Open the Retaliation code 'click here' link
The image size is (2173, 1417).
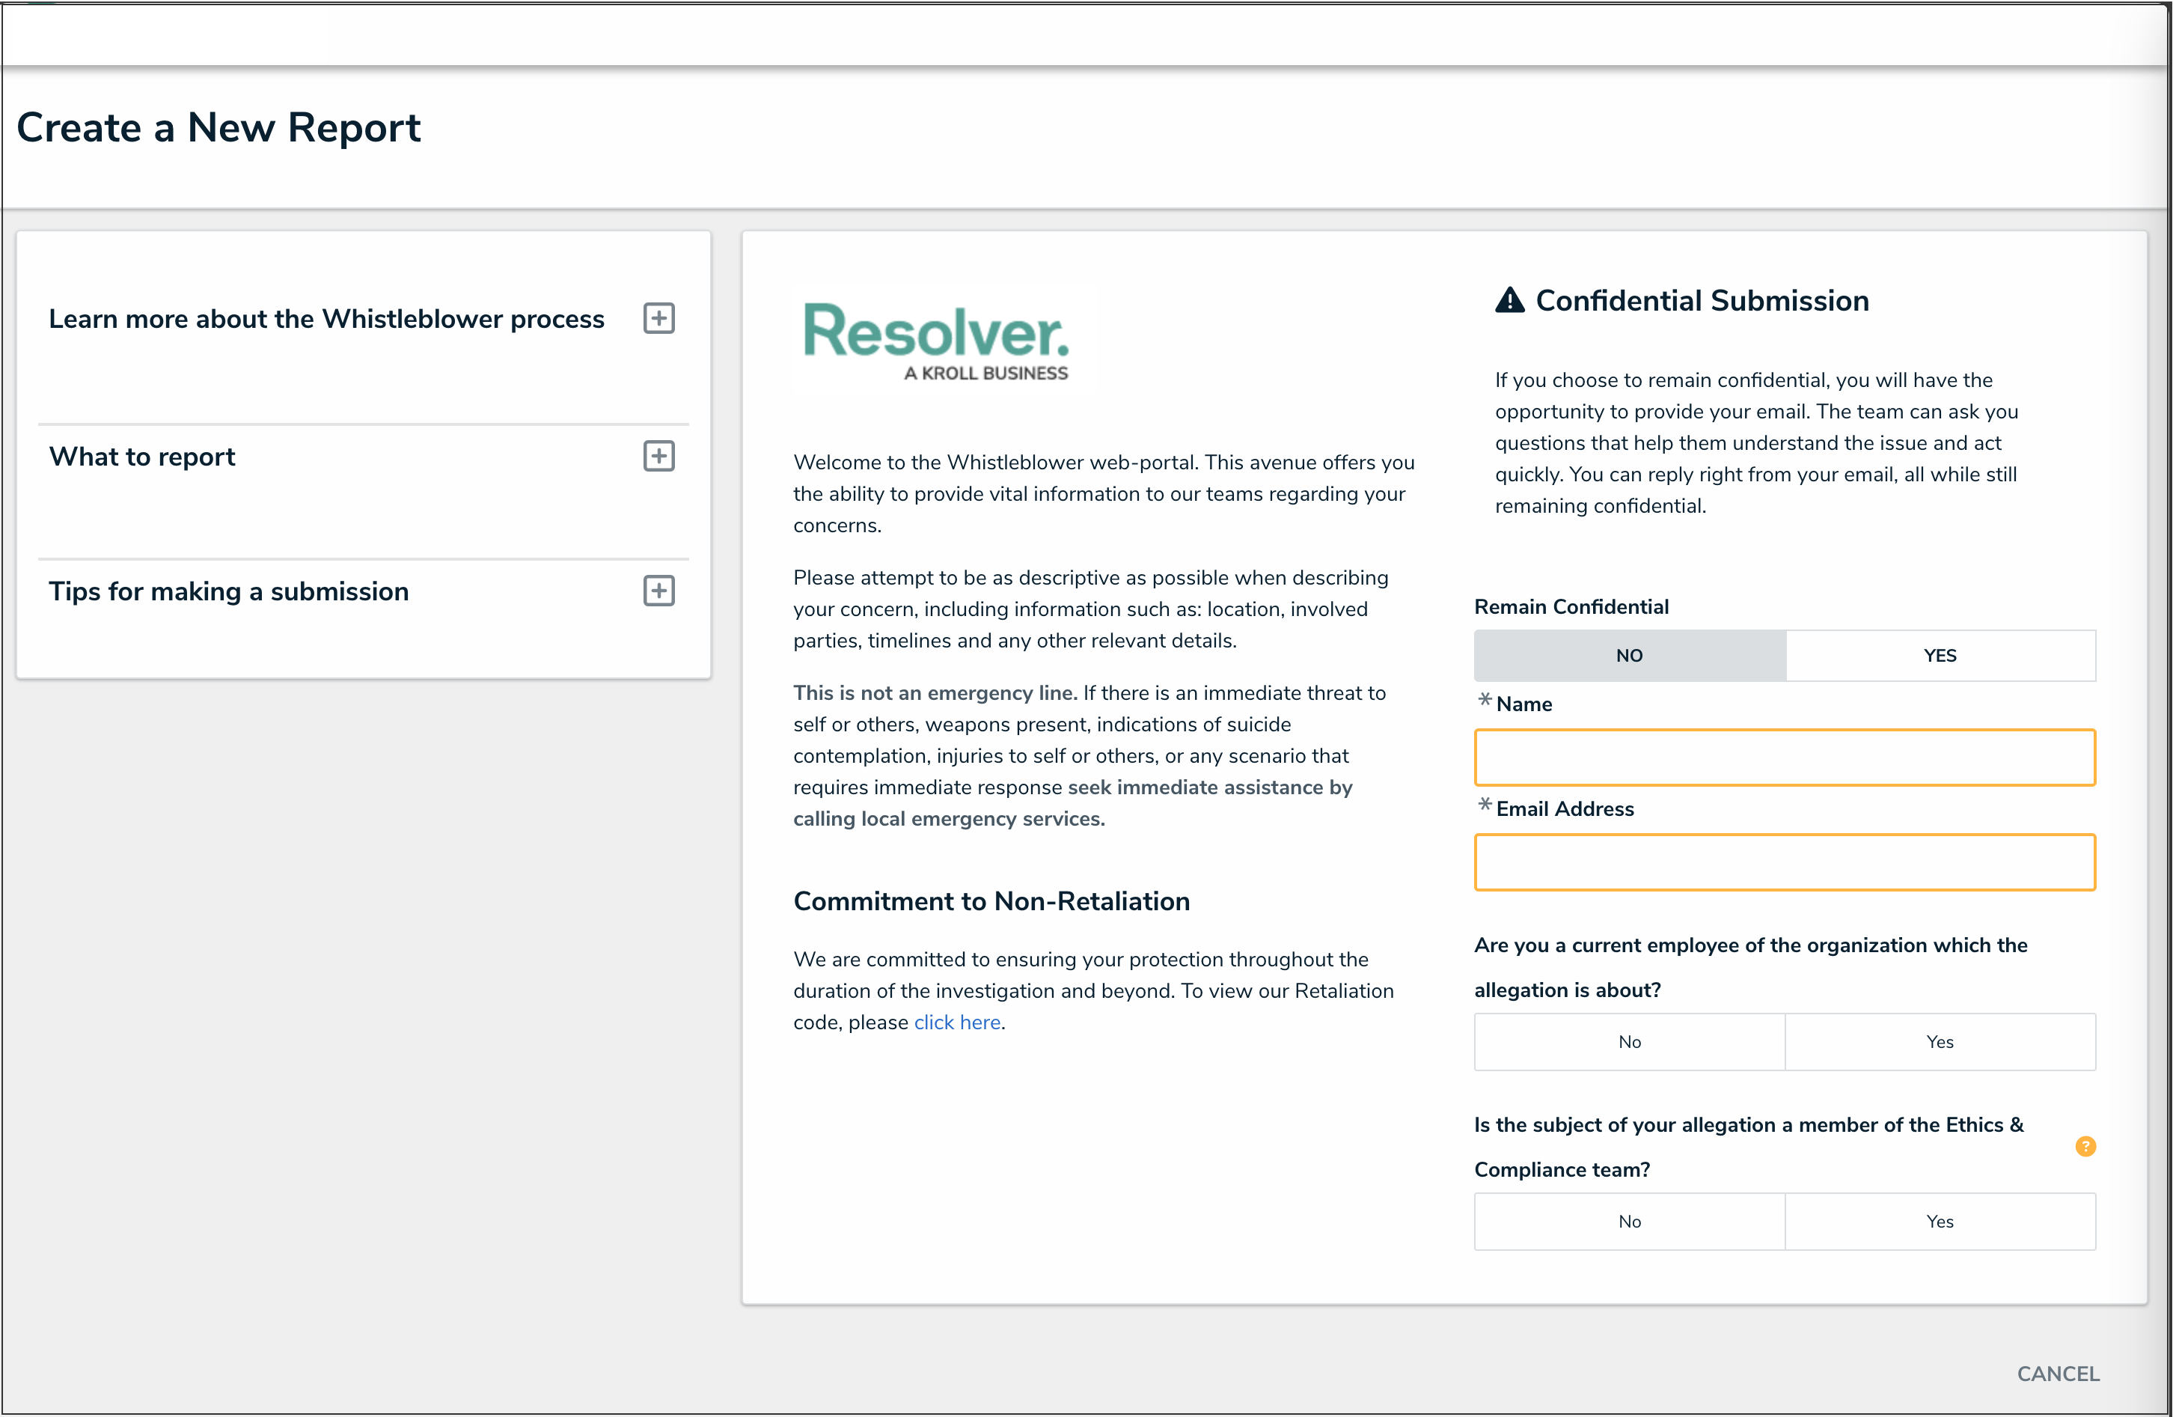pos(956,1023)
